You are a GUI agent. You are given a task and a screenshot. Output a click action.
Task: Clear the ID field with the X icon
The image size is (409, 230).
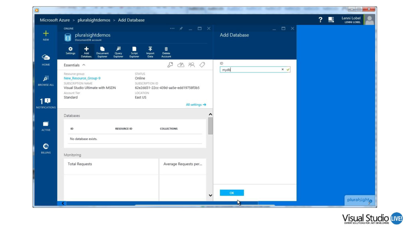282,69
